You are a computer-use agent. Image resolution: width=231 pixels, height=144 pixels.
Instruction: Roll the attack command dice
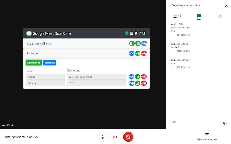pyautogui.click(x=131, y=77)
